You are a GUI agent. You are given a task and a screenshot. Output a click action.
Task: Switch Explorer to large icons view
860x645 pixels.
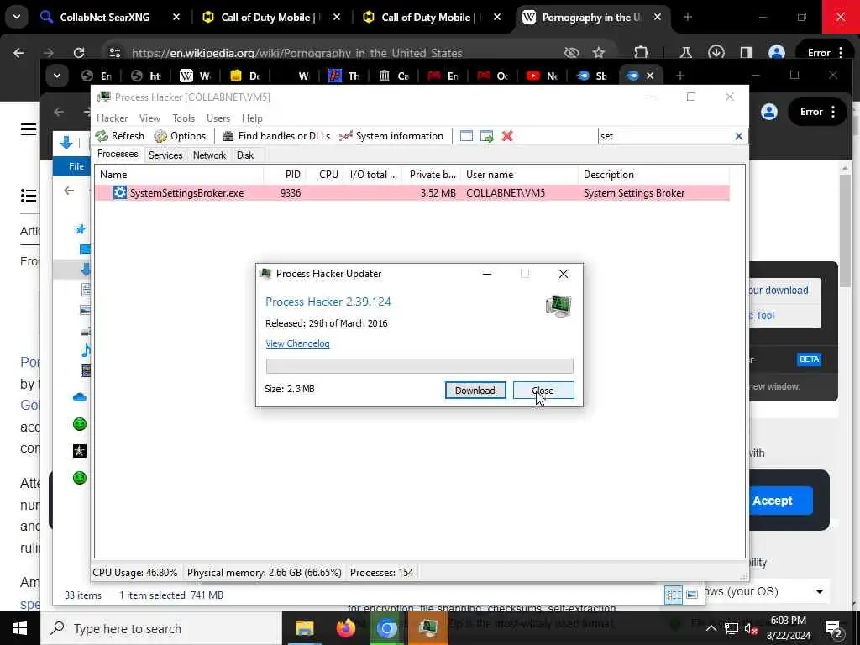692,595
